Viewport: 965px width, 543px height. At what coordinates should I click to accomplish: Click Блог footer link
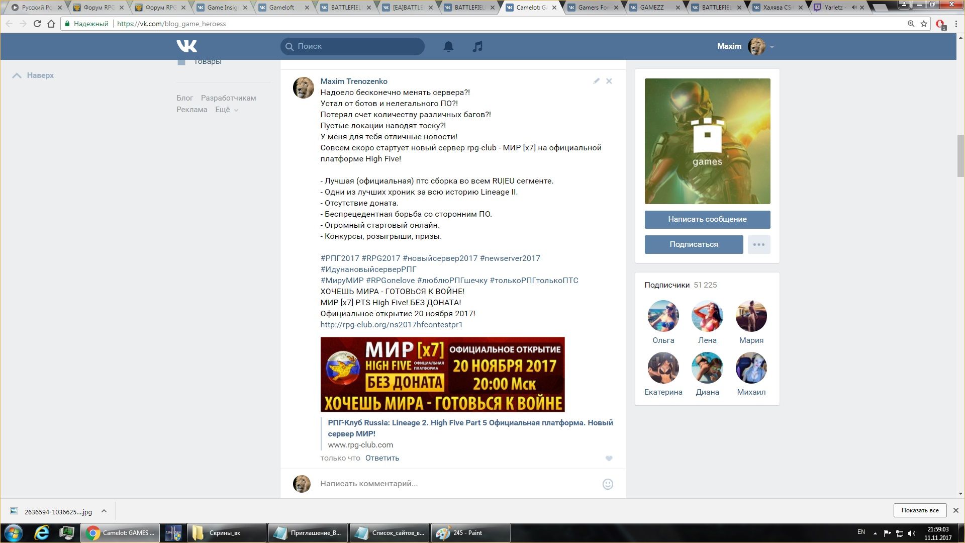point(184,98)
